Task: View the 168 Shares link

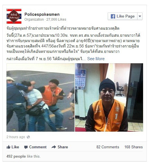Action: 134,147
